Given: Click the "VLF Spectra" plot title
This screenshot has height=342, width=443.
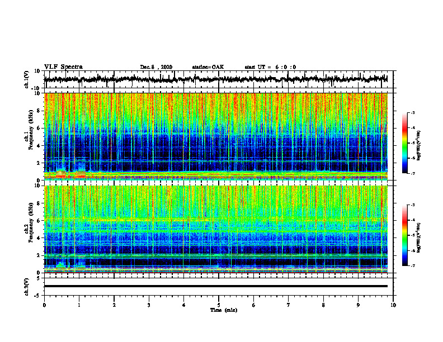Looking at the screenshot, I should pos(63,67).
